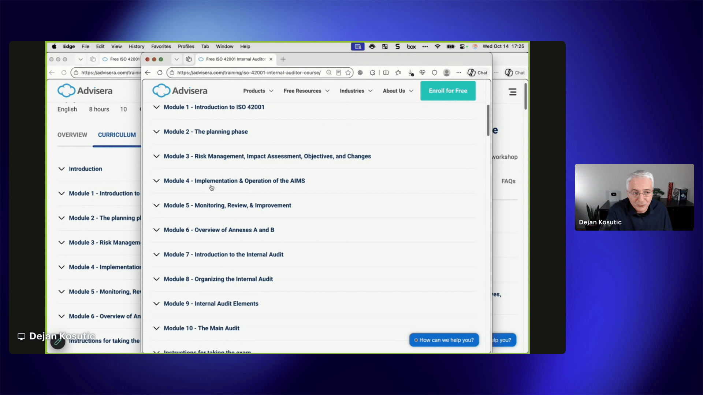Open the Industries dropdown menu

pyautogui.click(x=356, y=91)
